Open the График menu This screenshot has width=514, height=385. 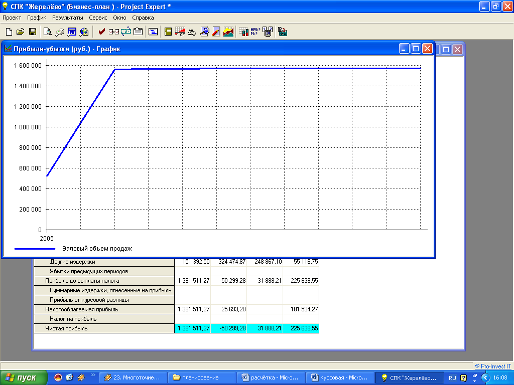37,18
